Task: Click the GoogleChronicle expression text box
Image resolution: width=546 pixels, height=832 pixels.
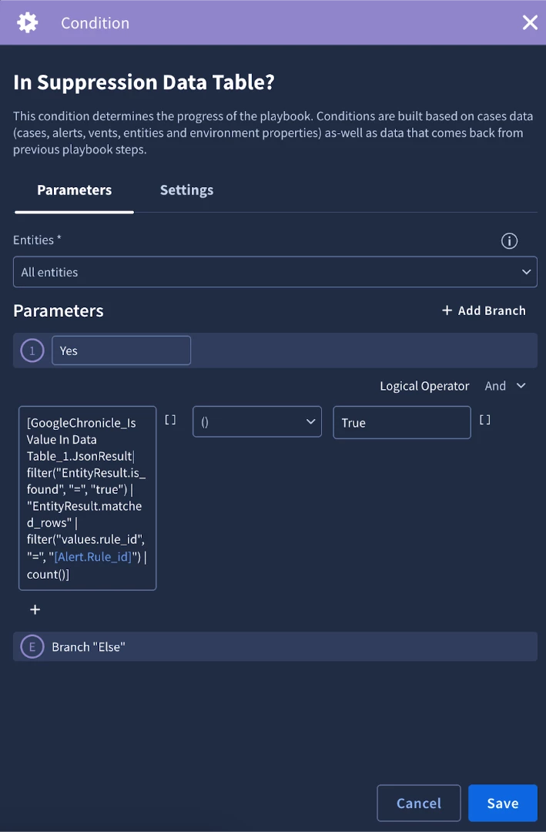Action: click(88, 498)
